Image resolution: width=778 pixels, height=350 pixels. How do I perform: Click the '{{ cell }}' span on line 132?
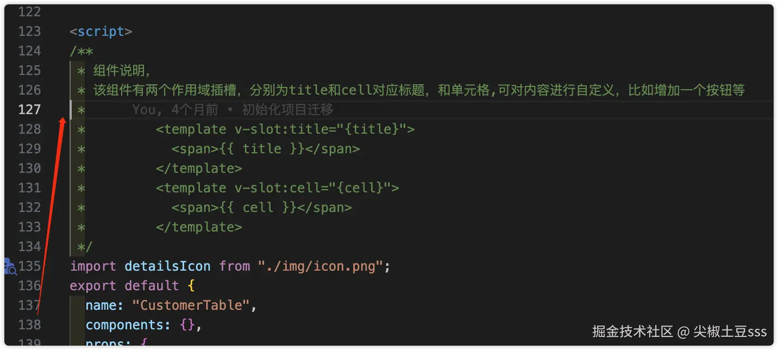pyautogui.click(x=261, y=208)
